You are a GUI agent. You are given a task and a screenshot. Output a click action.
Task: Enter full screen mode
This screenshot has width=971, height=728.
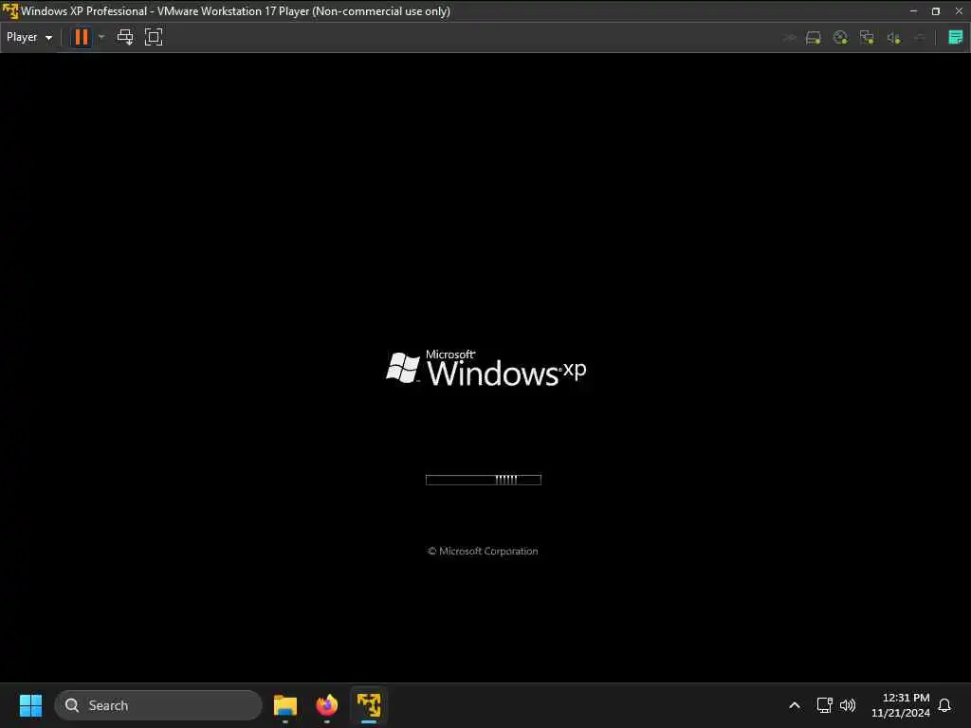tap(154, 37)
